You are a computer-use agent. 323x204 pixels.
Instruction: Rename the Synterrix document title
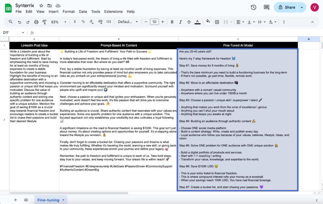pos(25,6)
